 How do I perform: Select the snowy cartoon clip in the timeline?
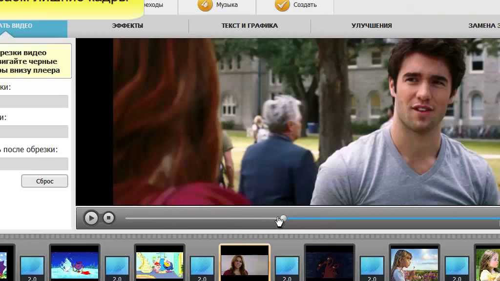(x=75, y=263)
